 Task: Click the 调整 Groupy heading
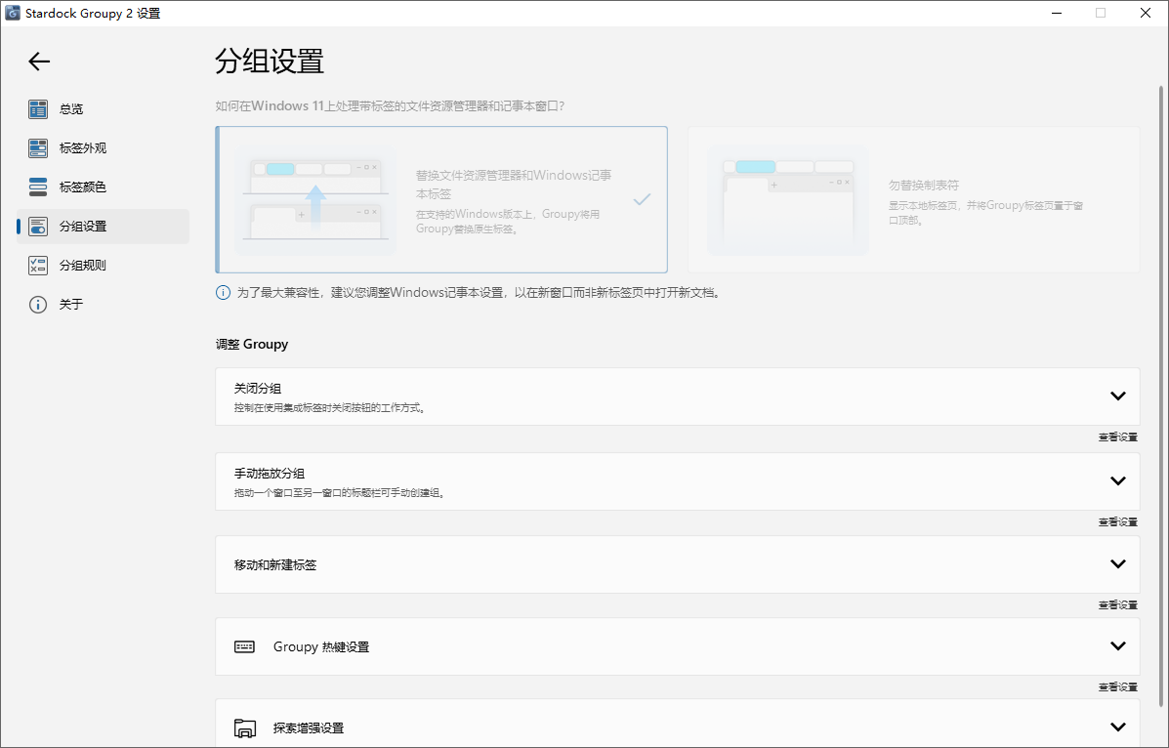click(252, 344)
